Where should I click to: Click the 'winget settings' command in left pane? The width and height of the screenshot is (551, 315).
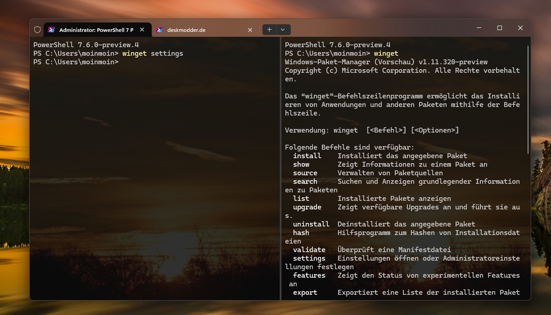pos(153,53)
